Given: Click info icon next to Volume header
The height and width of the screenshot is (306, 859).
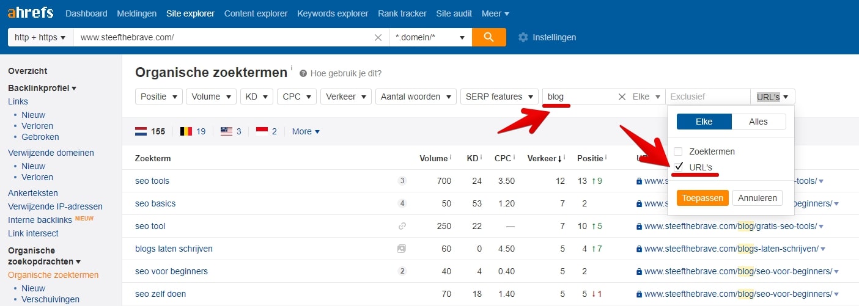Looking at the screenshot, I should [451, 157].
